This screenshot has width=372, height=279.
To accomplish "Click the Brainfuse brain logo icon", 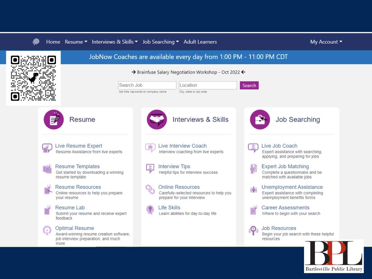I will point(36,42).
